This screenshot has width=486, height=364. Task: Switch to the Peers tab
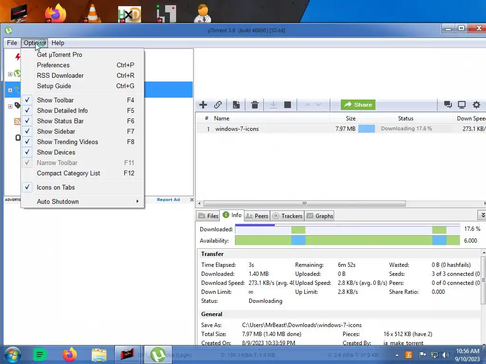click(257, 216)
